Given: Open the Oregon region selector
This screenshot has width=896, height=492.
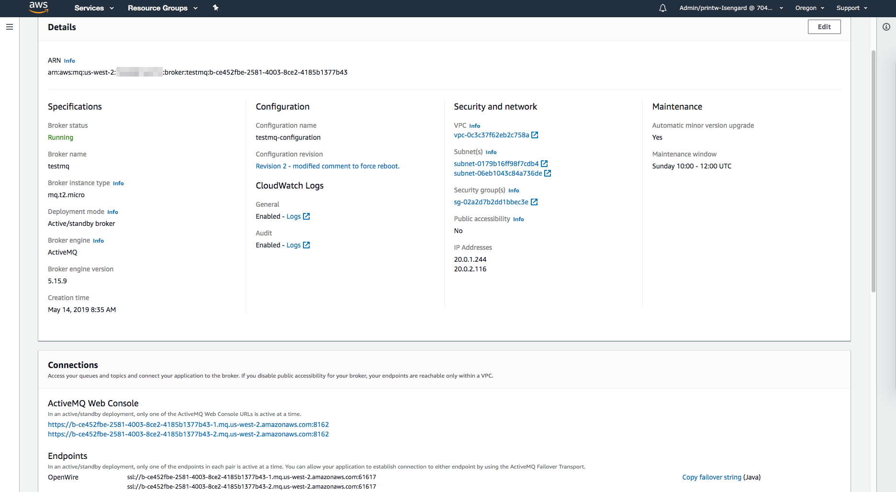Looking at the screenshot, I should pyautogui.click(x=810, y=8).
